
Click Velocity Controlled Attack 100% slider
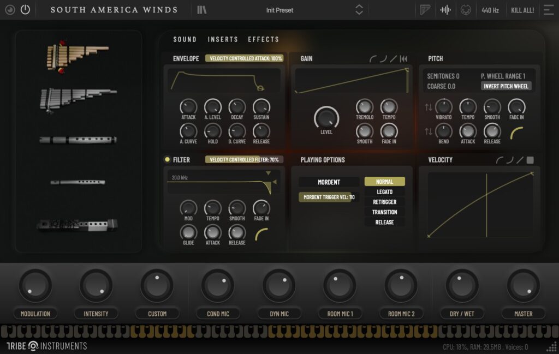pyautogui.click(x=245, y=58)
